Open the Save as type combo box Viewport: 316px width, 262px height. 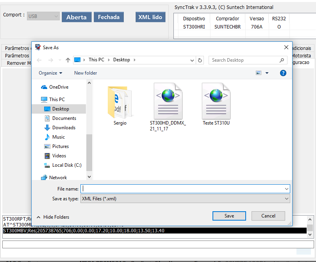pos(185,199)
